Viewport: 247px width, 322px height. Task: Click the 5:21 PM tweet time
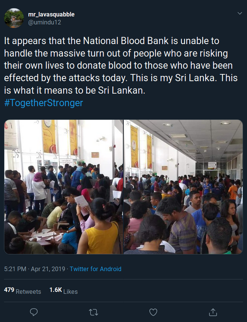click(15, 269)
